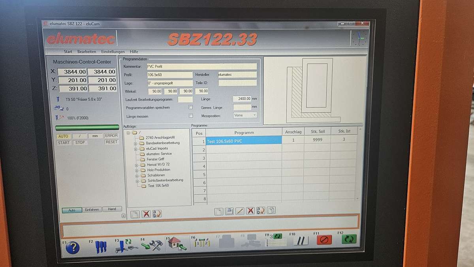Image resolution: width=474 pixels, height=267 pixels.
Task: Click load program icon under Programme table
Action: coord(229,211)
